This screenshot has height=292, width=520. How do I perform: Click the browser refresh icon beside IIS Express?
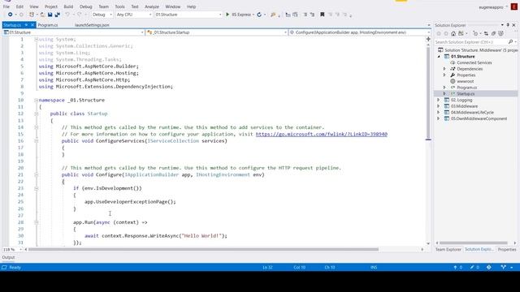click(259, 15)
